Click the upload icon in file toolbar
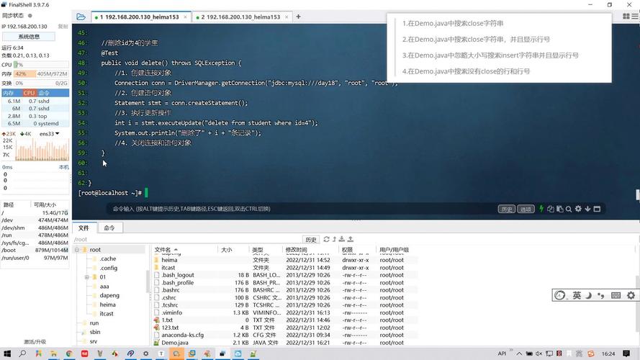640x360 pixels. click(x=350, y=239)
